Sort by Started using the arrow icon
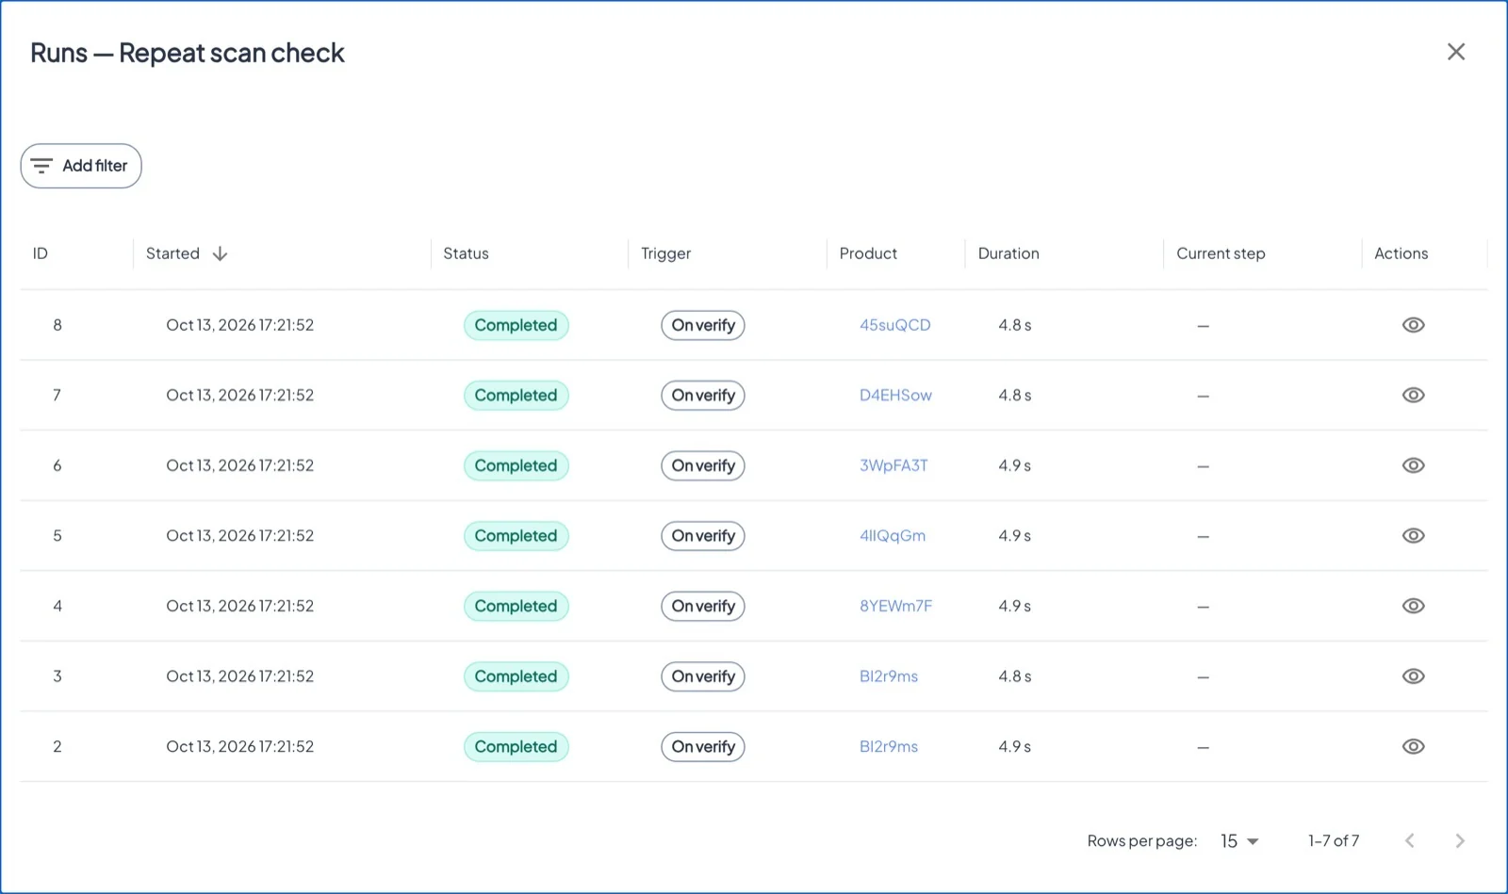This screenshot has width=1508, height=894. click(220, 253)
